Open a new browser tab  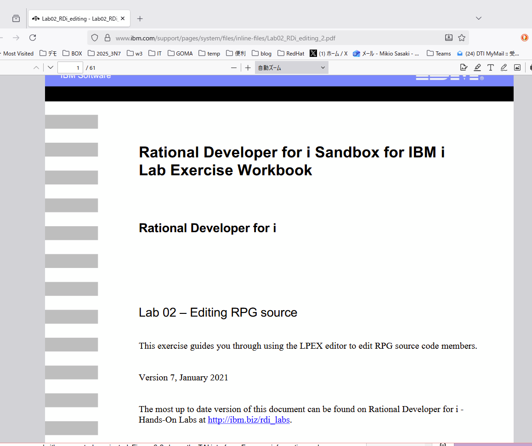140,19
